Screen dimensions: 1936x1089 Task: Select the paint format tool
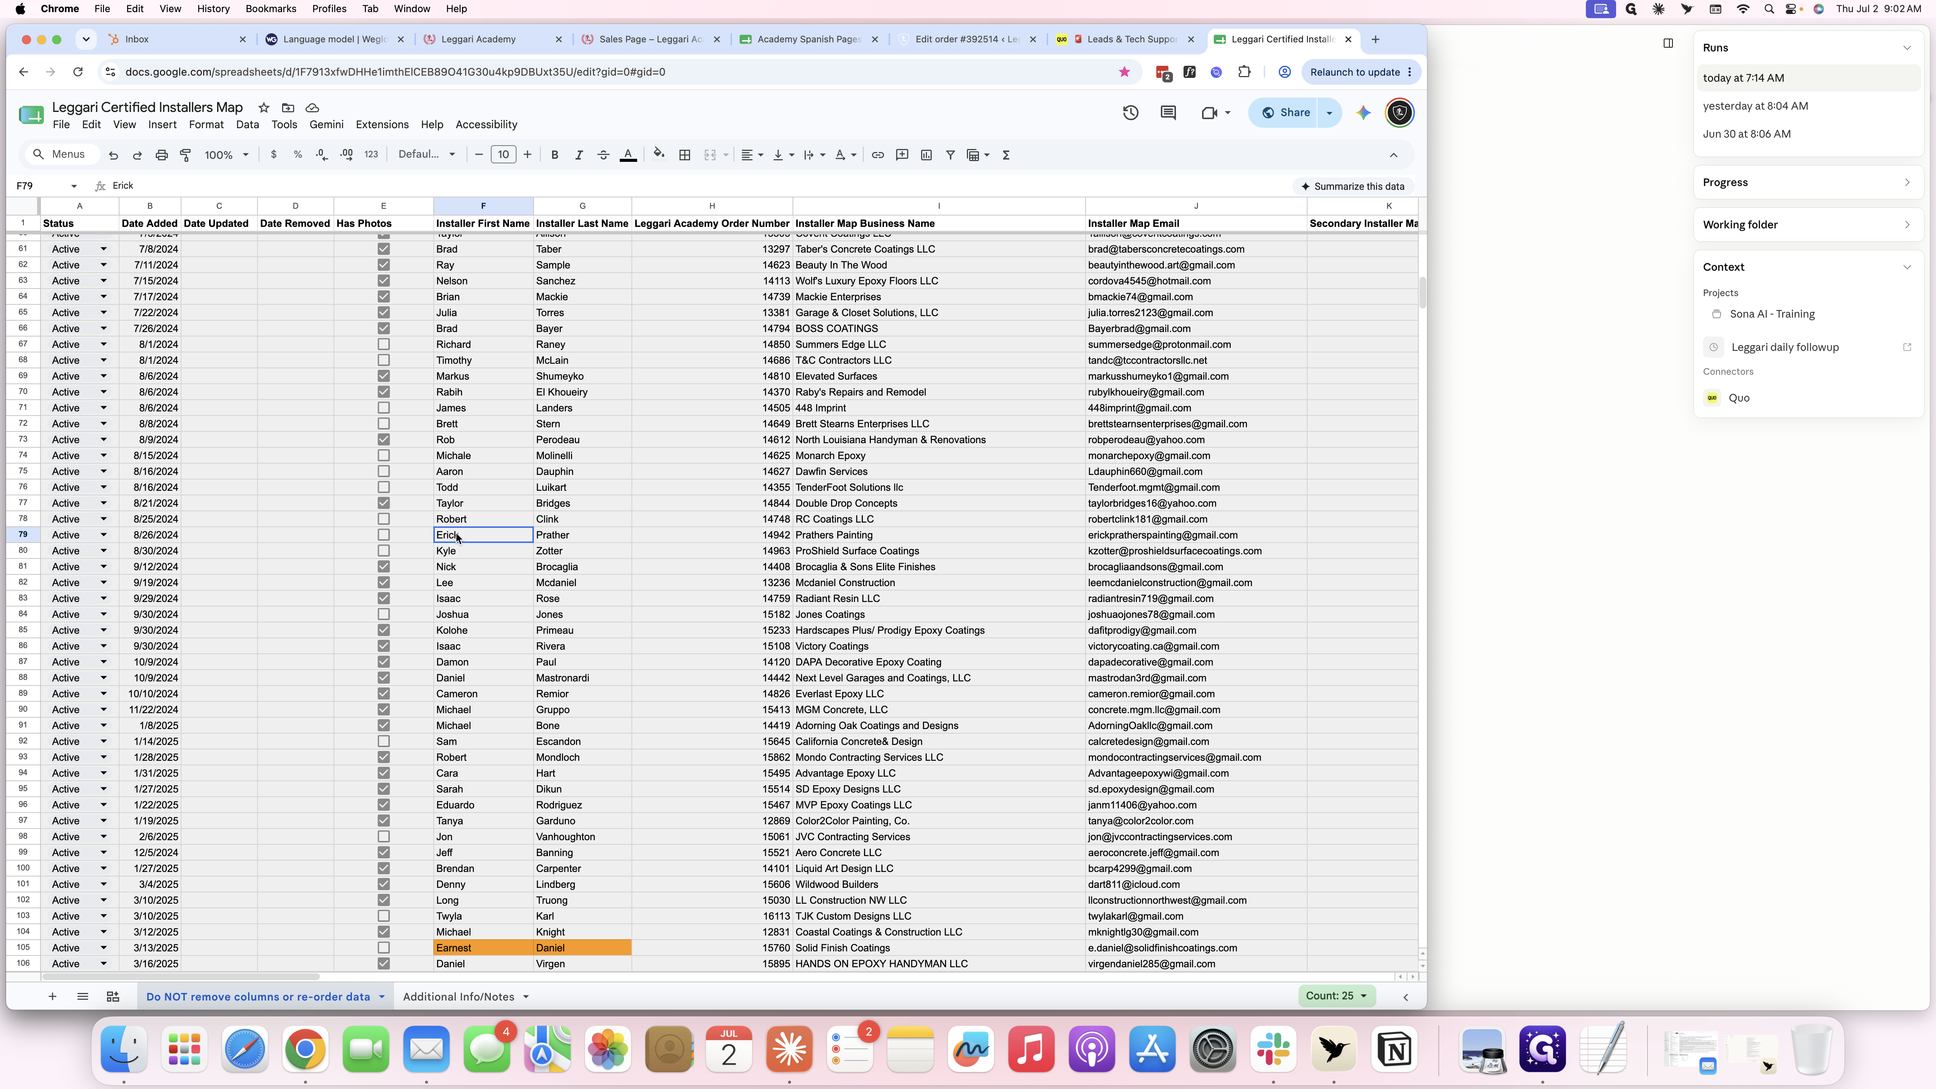(186, 155)
